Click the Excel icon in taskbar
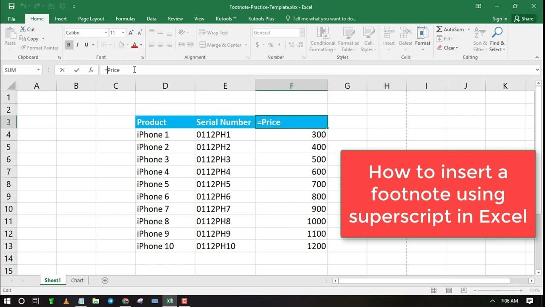The height and width of the screenshot is (307, 545). (169, 301)
